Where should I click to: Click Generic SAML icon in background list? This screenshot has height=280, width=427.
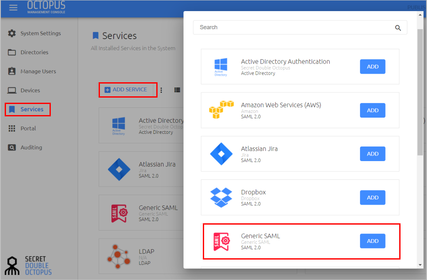click(x=119, y=213)
